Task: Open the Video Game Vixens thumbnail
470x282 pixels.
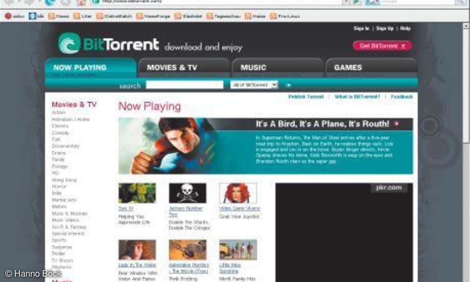Action: (238, 193)
